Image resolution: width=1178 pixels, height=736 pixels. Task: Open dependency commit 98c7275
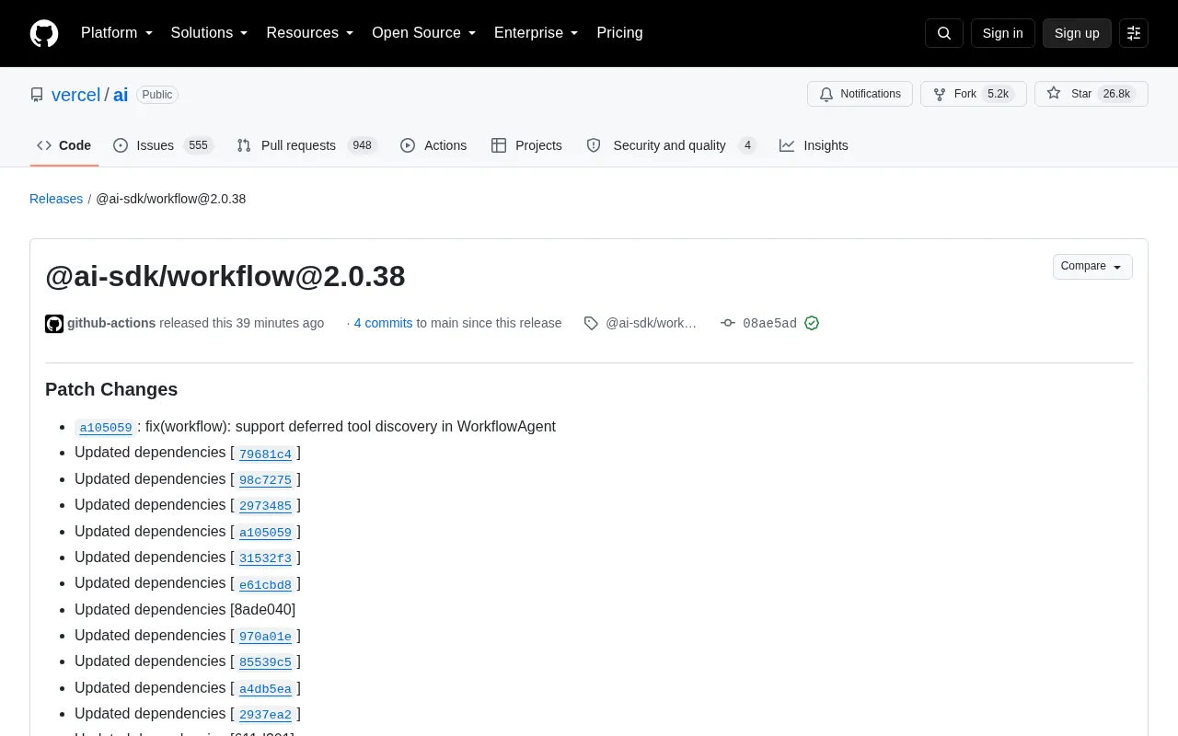[265, 479]
